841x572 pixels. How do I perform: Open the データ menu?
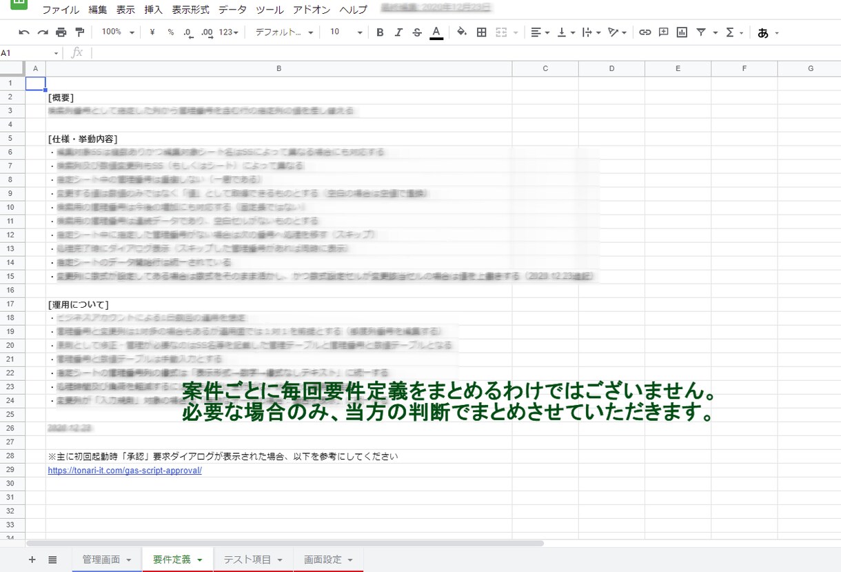point(232,10)
